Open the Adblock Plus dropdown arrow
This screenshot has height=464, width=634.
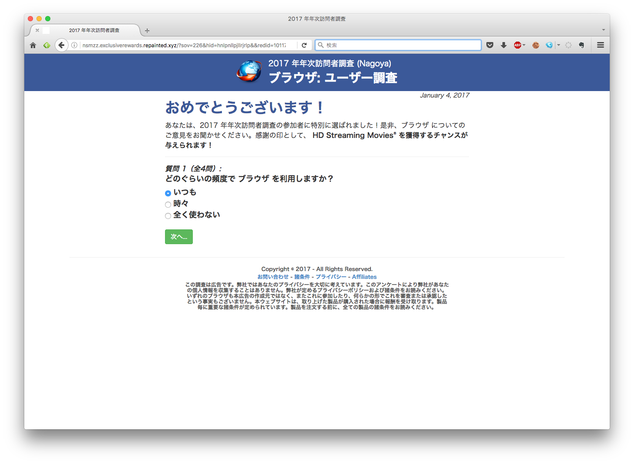(524, 45)
